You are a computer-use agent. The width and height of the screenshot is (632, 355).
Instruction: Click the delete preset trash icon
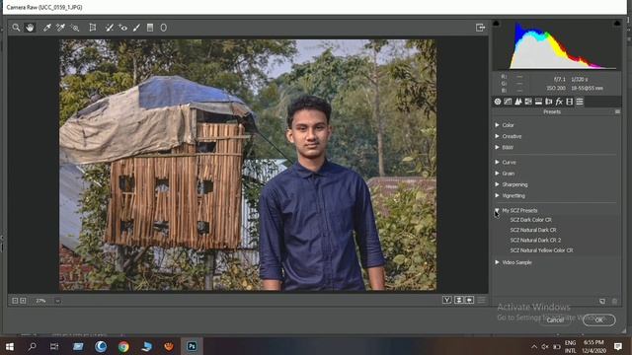coord(614,301)
